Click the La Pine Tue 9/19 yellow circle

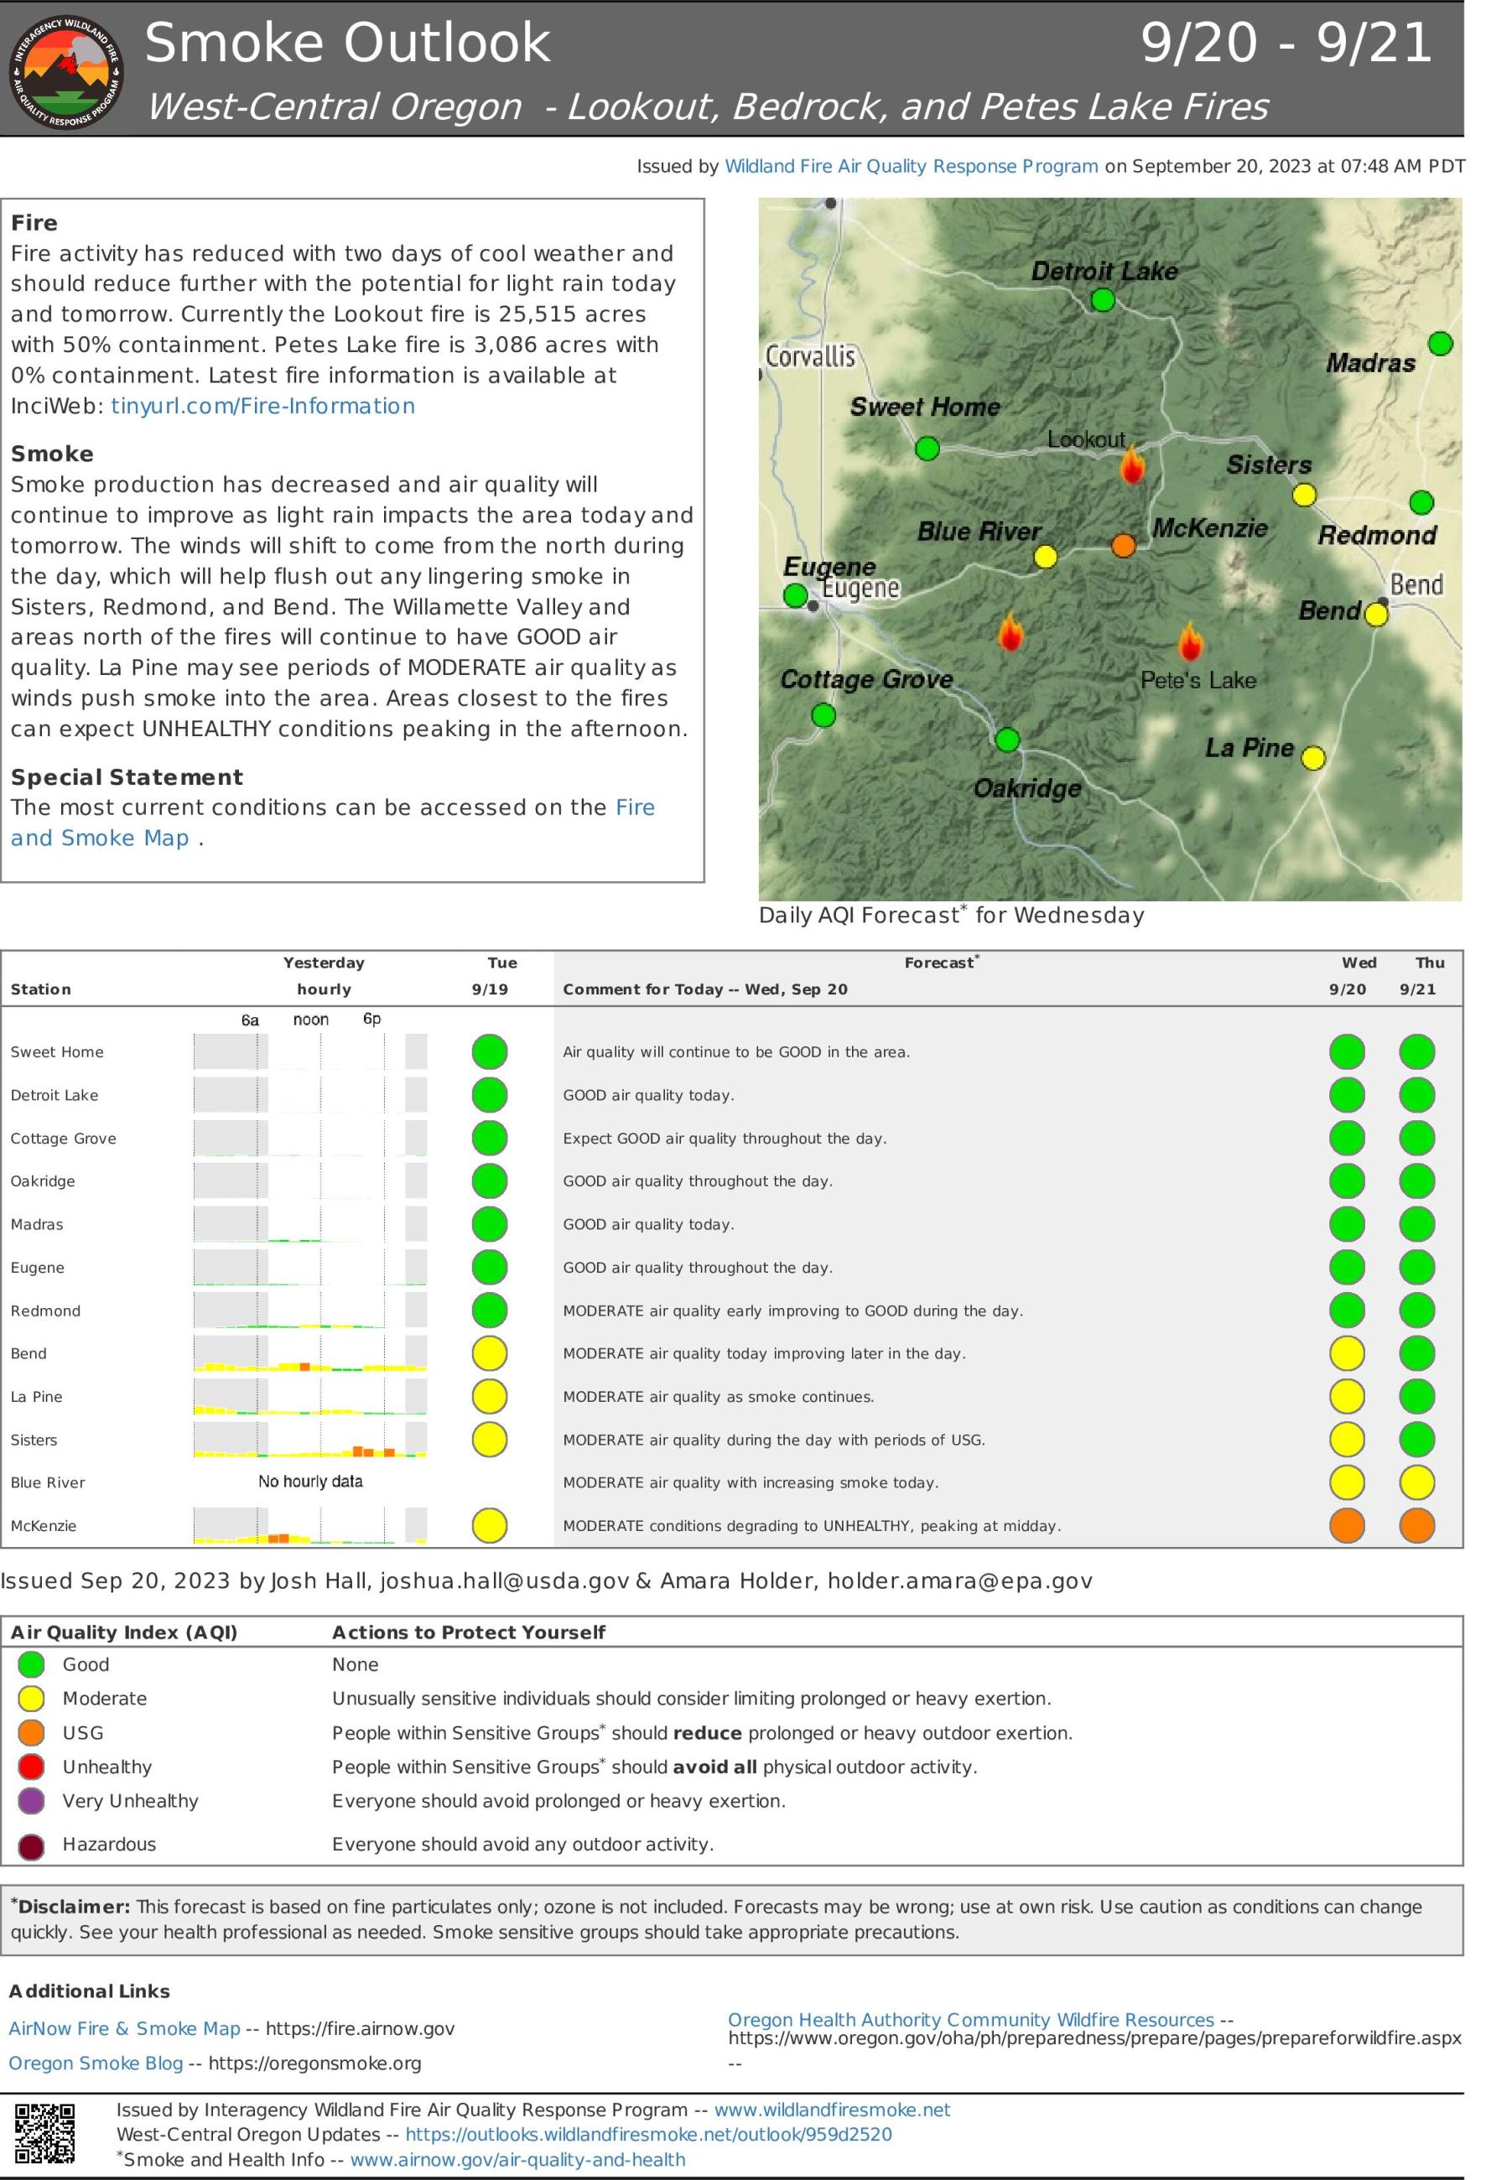pyautogui.click(x=489, y=1396)
